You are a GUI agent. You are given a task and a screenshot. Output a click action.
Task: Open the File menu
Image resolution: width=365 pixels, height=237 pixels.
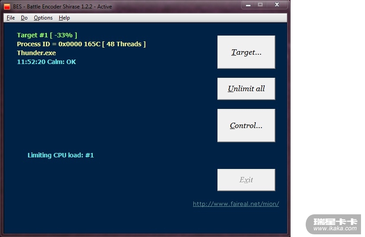click(11, 18)
